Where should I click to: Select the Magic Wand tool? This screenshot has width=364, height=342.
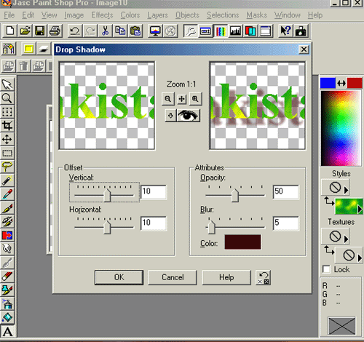point(7,180)
